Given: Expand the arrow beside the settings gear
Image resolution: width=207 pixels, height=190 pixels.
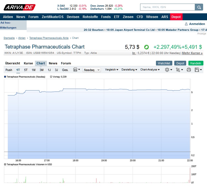Looking at the screenshot, I should pyautogui.click(x=171, y=70).
